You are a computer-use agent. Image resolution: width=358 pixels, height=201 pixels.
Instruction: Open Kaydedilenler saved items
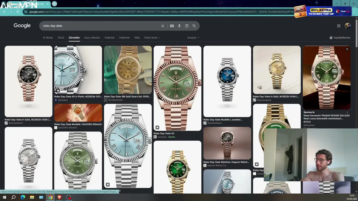340,38
